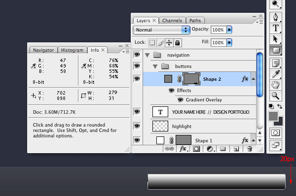Select the Type tool
Viewport: 296px width, 196px height.
click(x=276, y=28)
